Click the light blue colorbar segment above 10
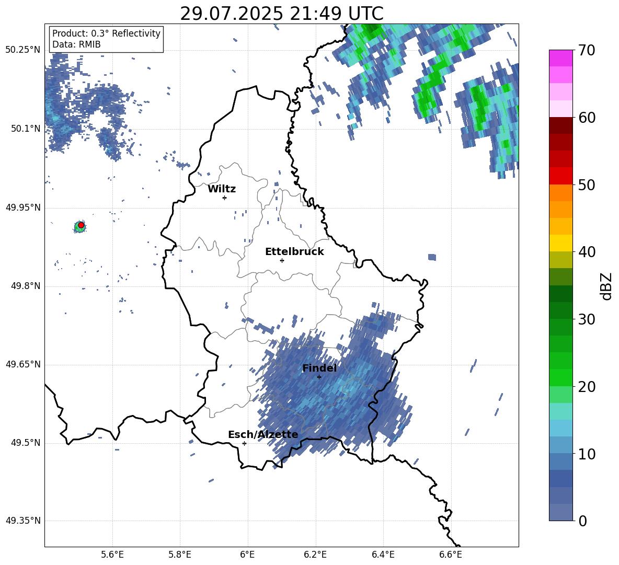Viewport: 619px width, 565px height. [560, 445]
